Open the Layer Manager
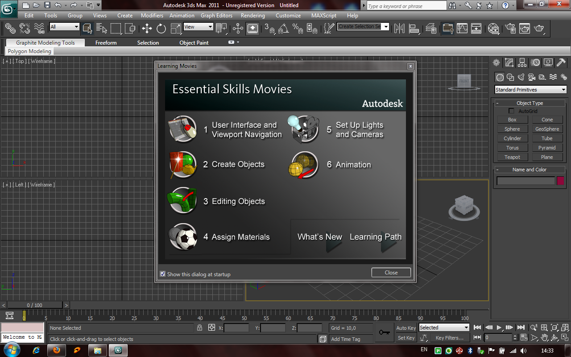Viewport: 571px width, 357px height. 431,28
